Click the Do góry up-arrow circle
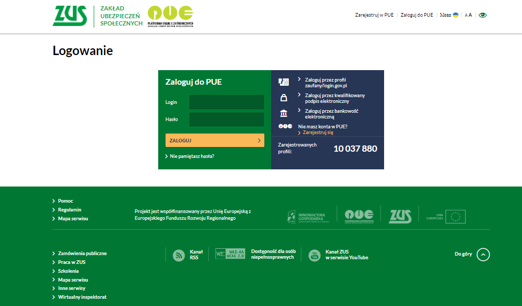522x306 pixels. [x=483, y=255]
